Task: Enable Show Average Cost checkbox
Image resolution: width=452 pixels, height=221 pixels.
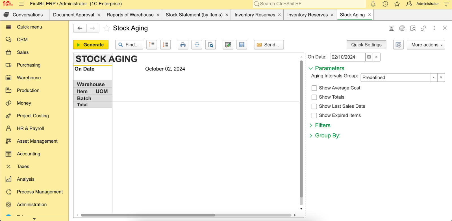Action: tap(314, 88)
